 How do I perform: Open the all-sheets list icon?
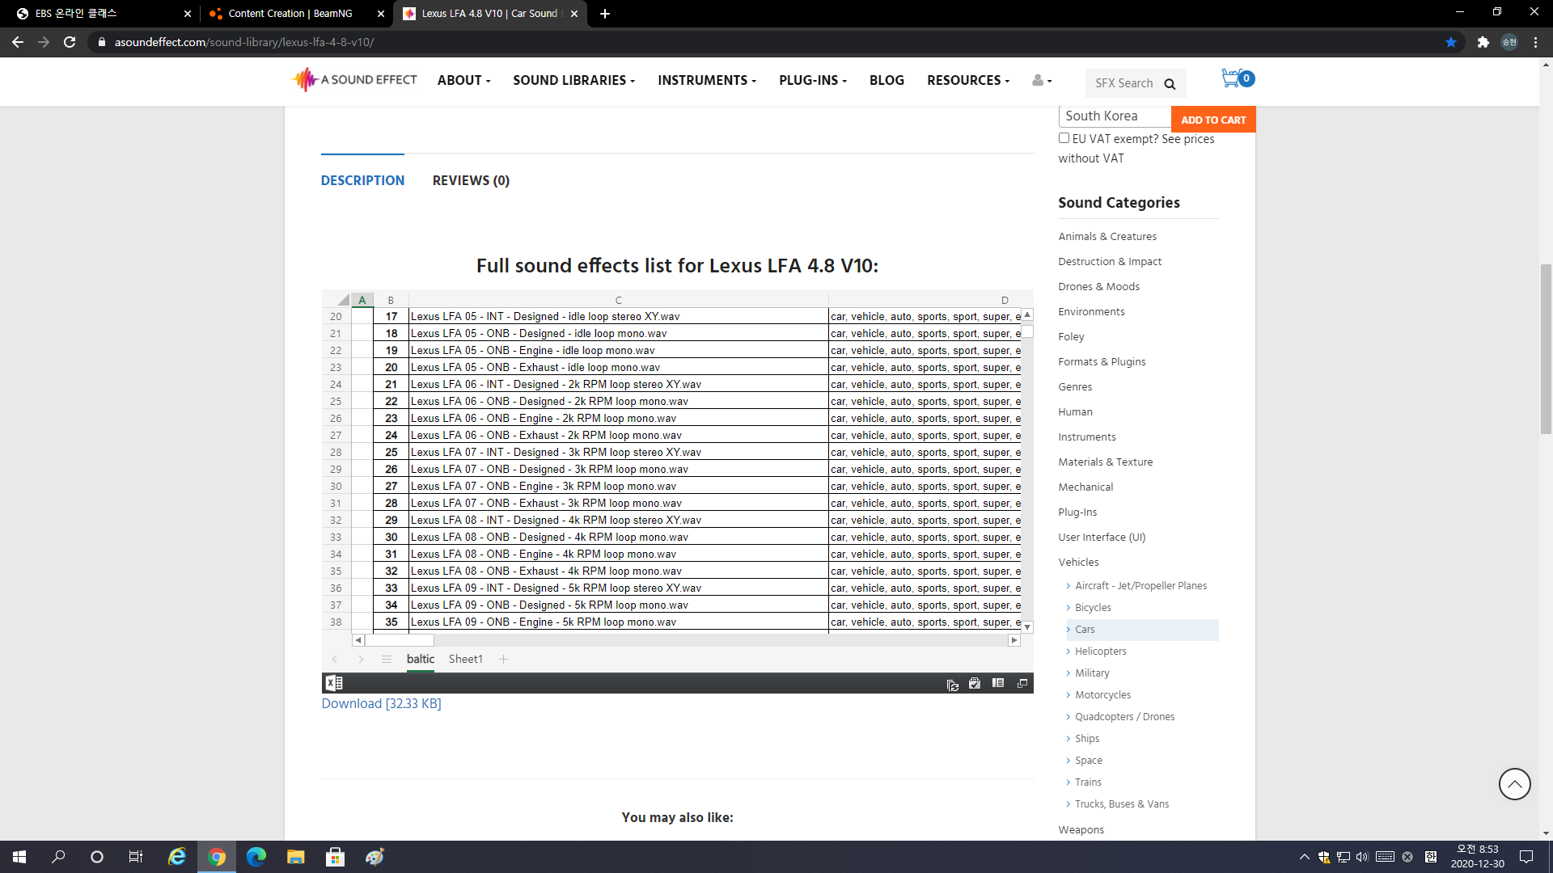tap(387, 660)
